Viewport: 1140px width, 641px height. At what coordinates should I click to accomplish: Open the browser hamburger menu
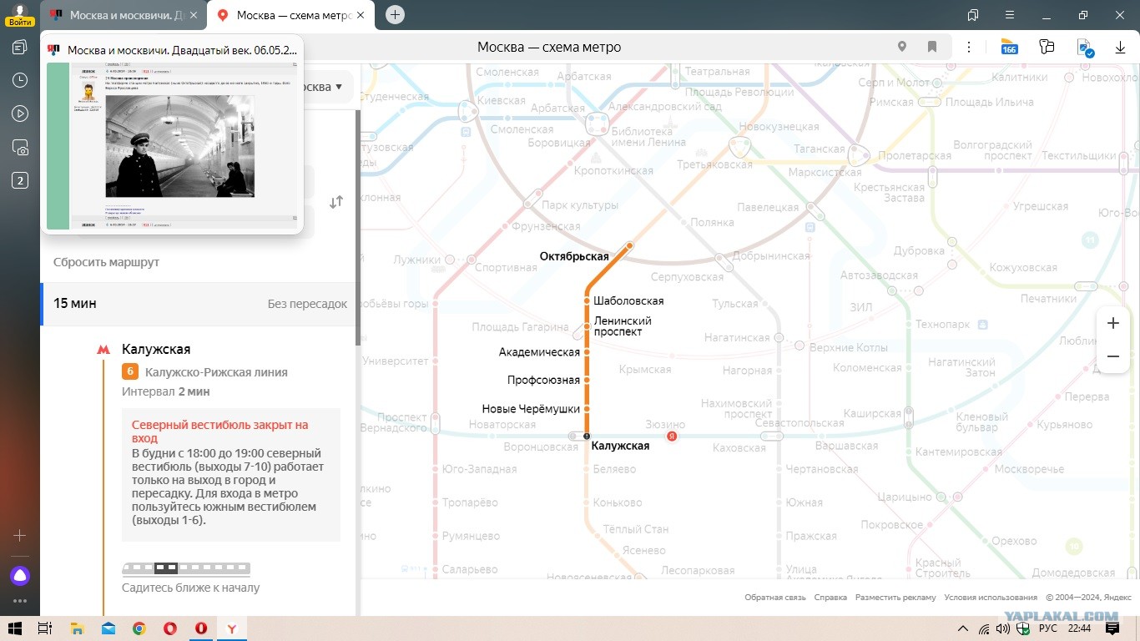click(1010, 15)
